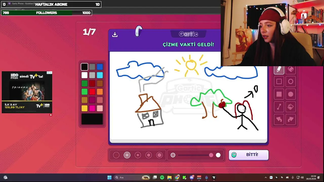Select the fourth brush size
324x182 pixels.
point(149,155)
